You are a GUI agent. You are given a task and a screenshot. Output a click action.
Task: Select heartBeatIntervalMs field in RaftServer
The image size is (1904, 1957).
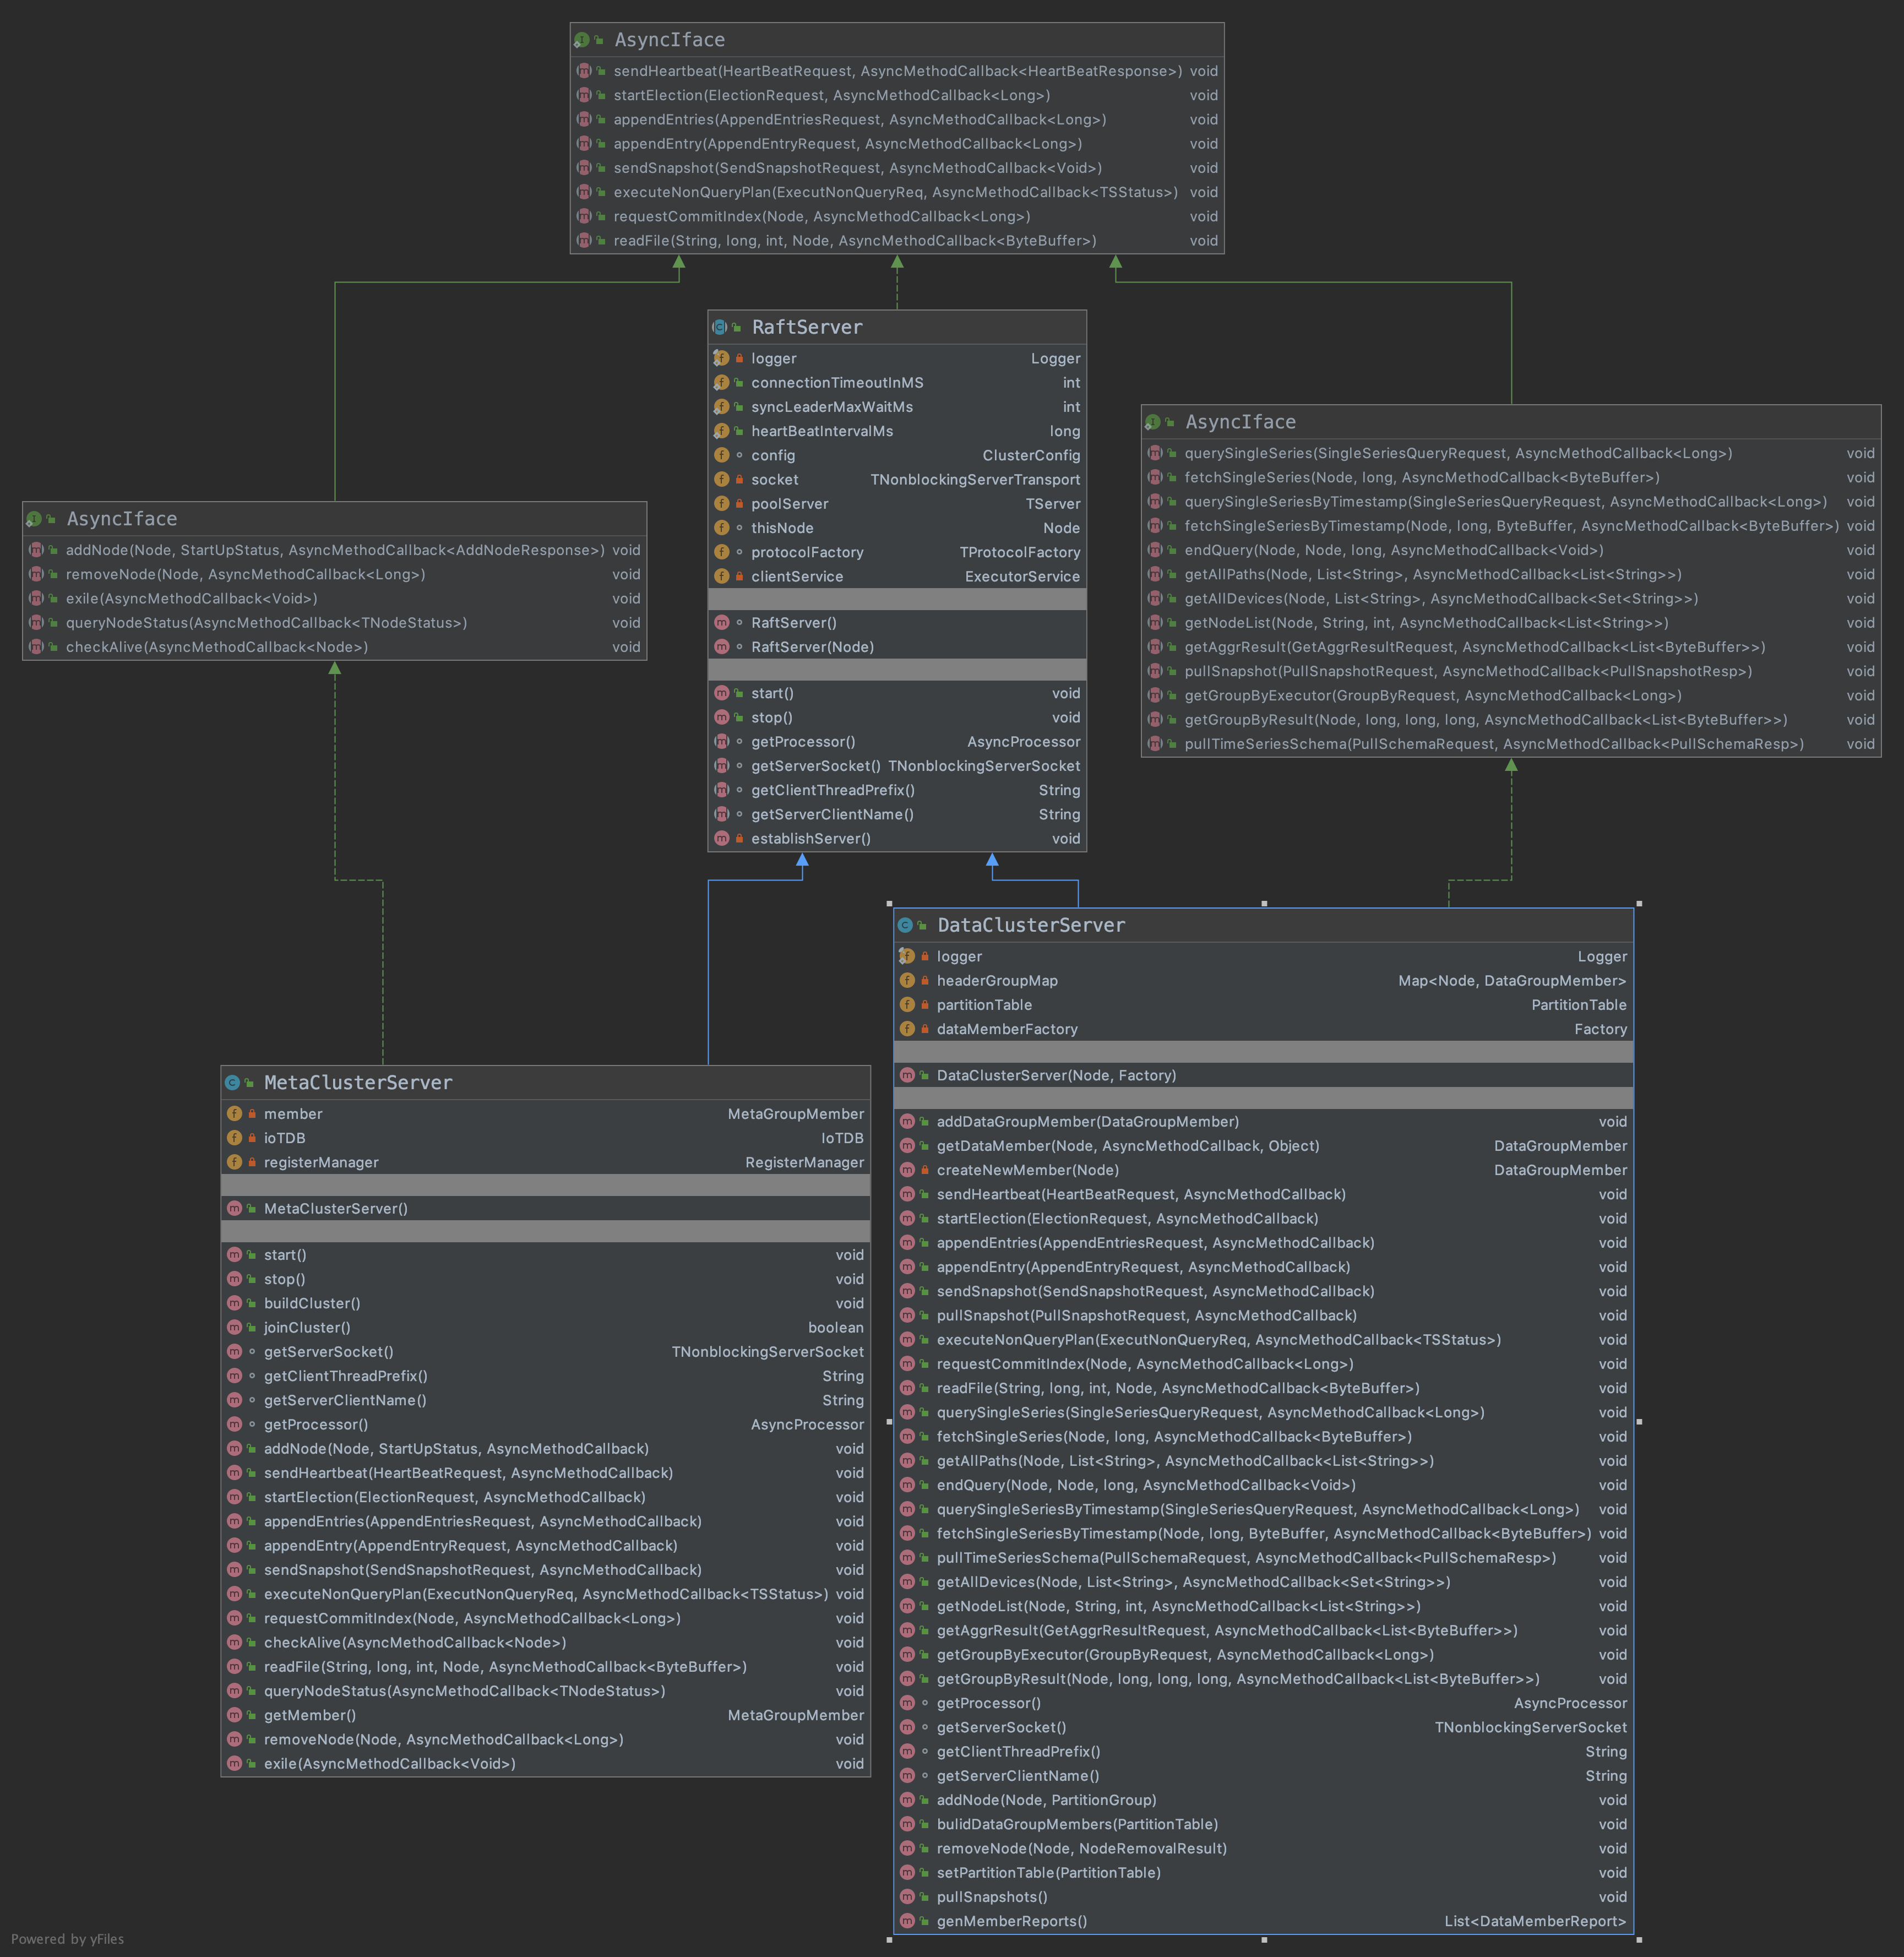897,431
